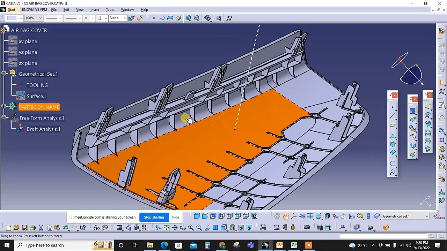Screen dimensions: 447x251
Task: Click the view compass in the viewport
Action: click(x=408, y=69)
